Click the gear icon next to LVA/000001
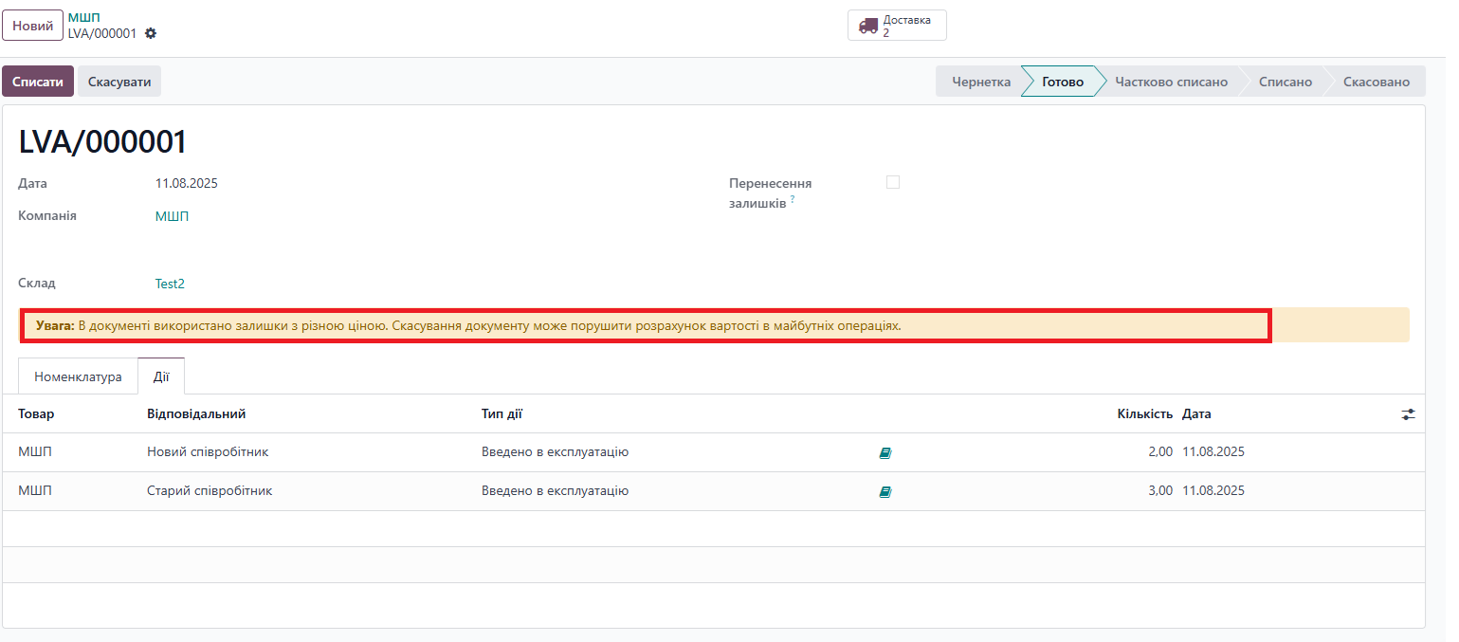 click(x=151, y=33)
